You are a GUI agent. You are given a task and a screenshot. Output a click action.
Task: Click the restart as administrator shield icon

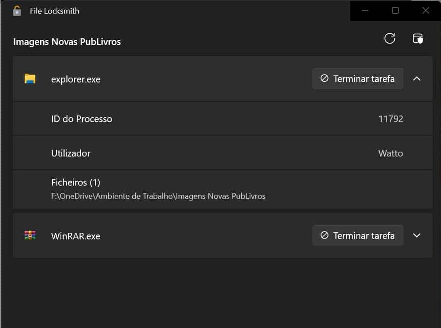pyautogui.click(x=418, y=39)
